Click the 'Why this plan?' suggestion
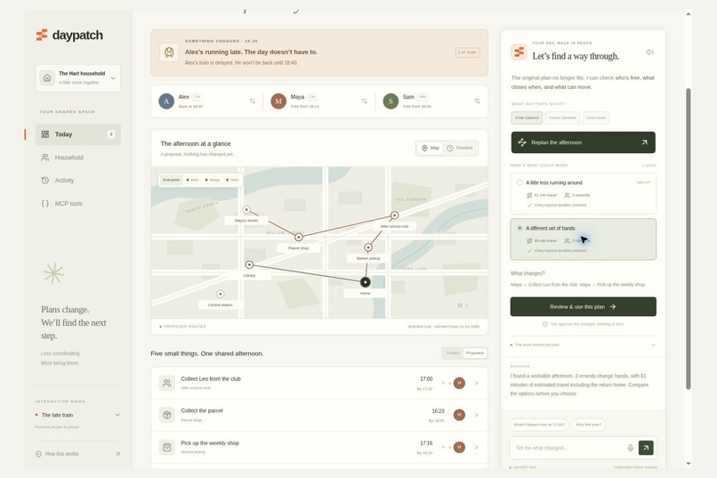This screenshot has height=478, width=717. 589,425
